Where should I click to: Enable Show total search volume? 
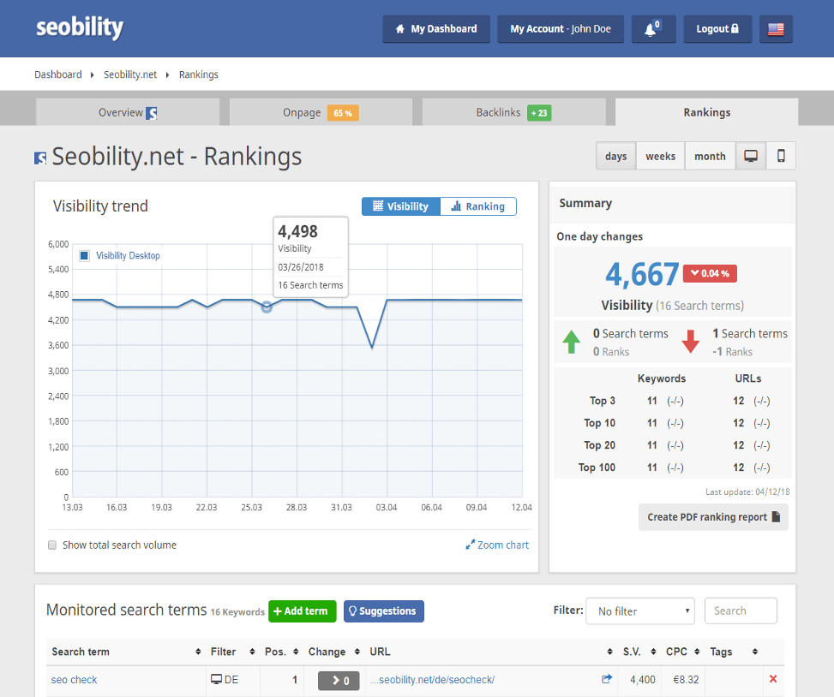(52, 545)
